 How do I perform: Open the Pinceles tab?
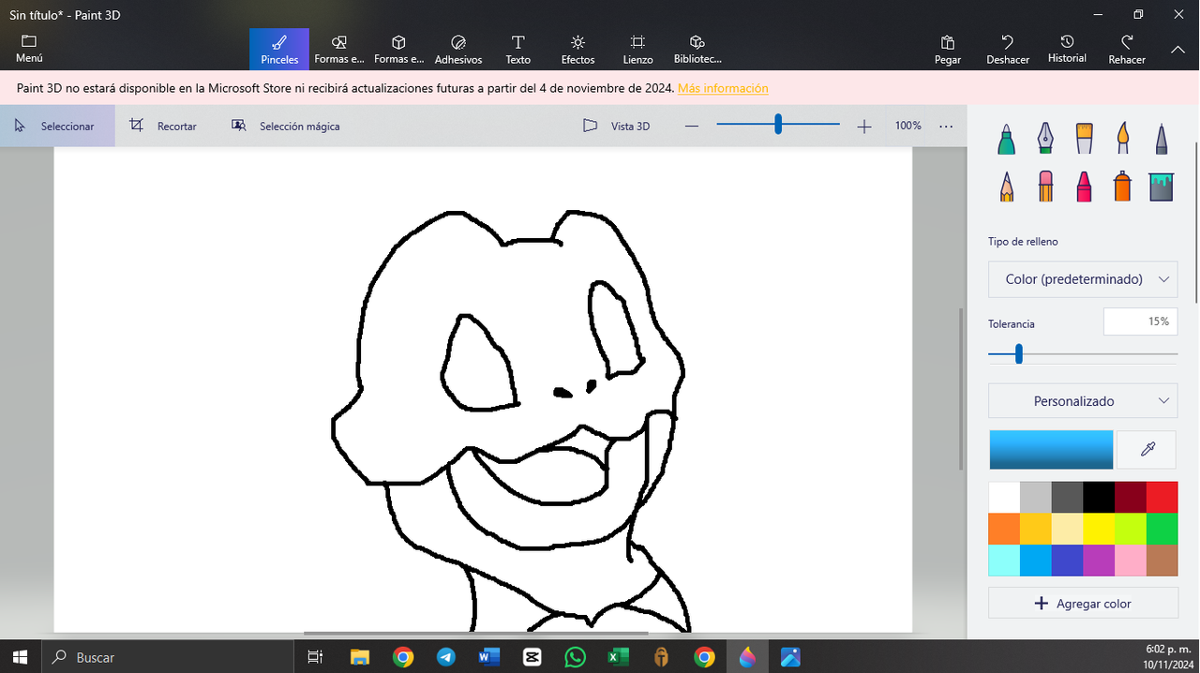click(279, 50)
